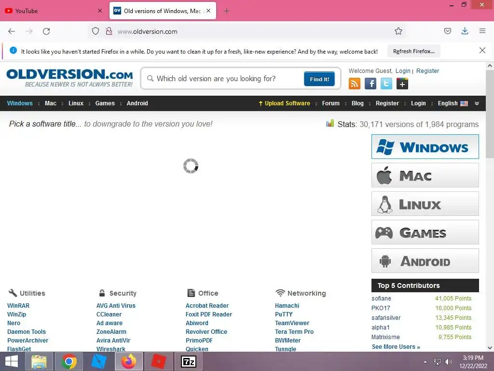Open the tracking protection shield icon
The image size is (494, 371).
coord(96,31)
